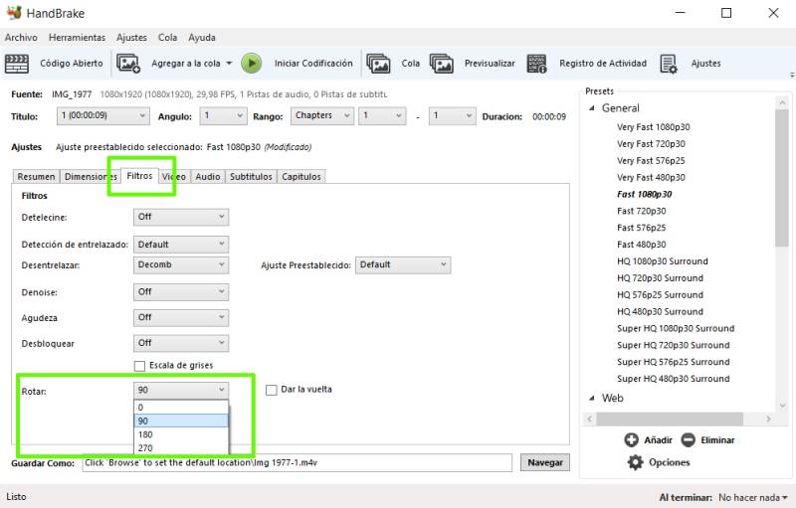Viewport: 796px width, 508px height.
Task: Click the Agregar a la cola icon
Action: 128,64
